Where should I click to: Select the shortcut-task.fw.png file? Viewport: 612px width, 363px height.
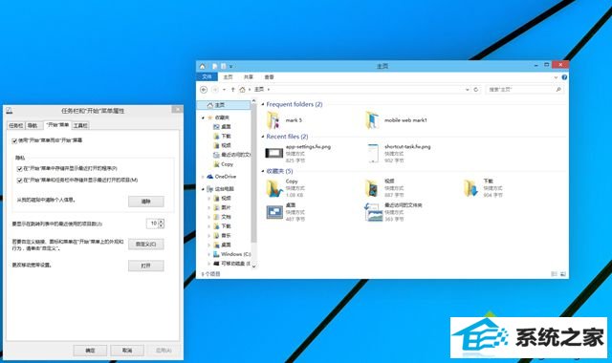click(x=398, y=153)
